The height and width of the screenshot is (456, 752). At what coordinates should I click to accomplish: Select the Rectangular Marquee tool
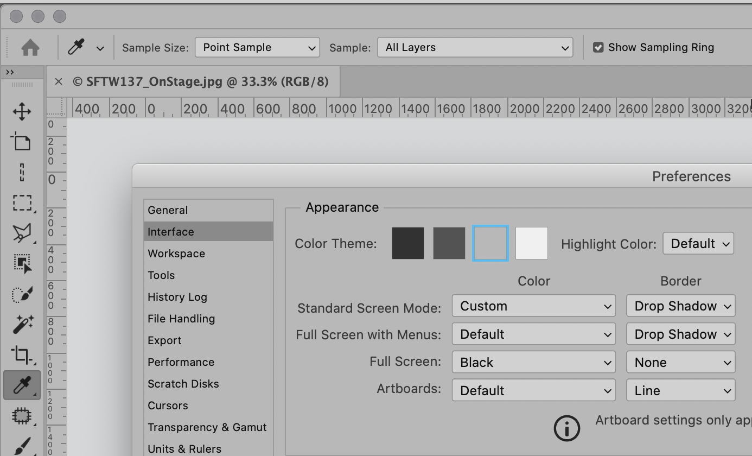[22, 203]
